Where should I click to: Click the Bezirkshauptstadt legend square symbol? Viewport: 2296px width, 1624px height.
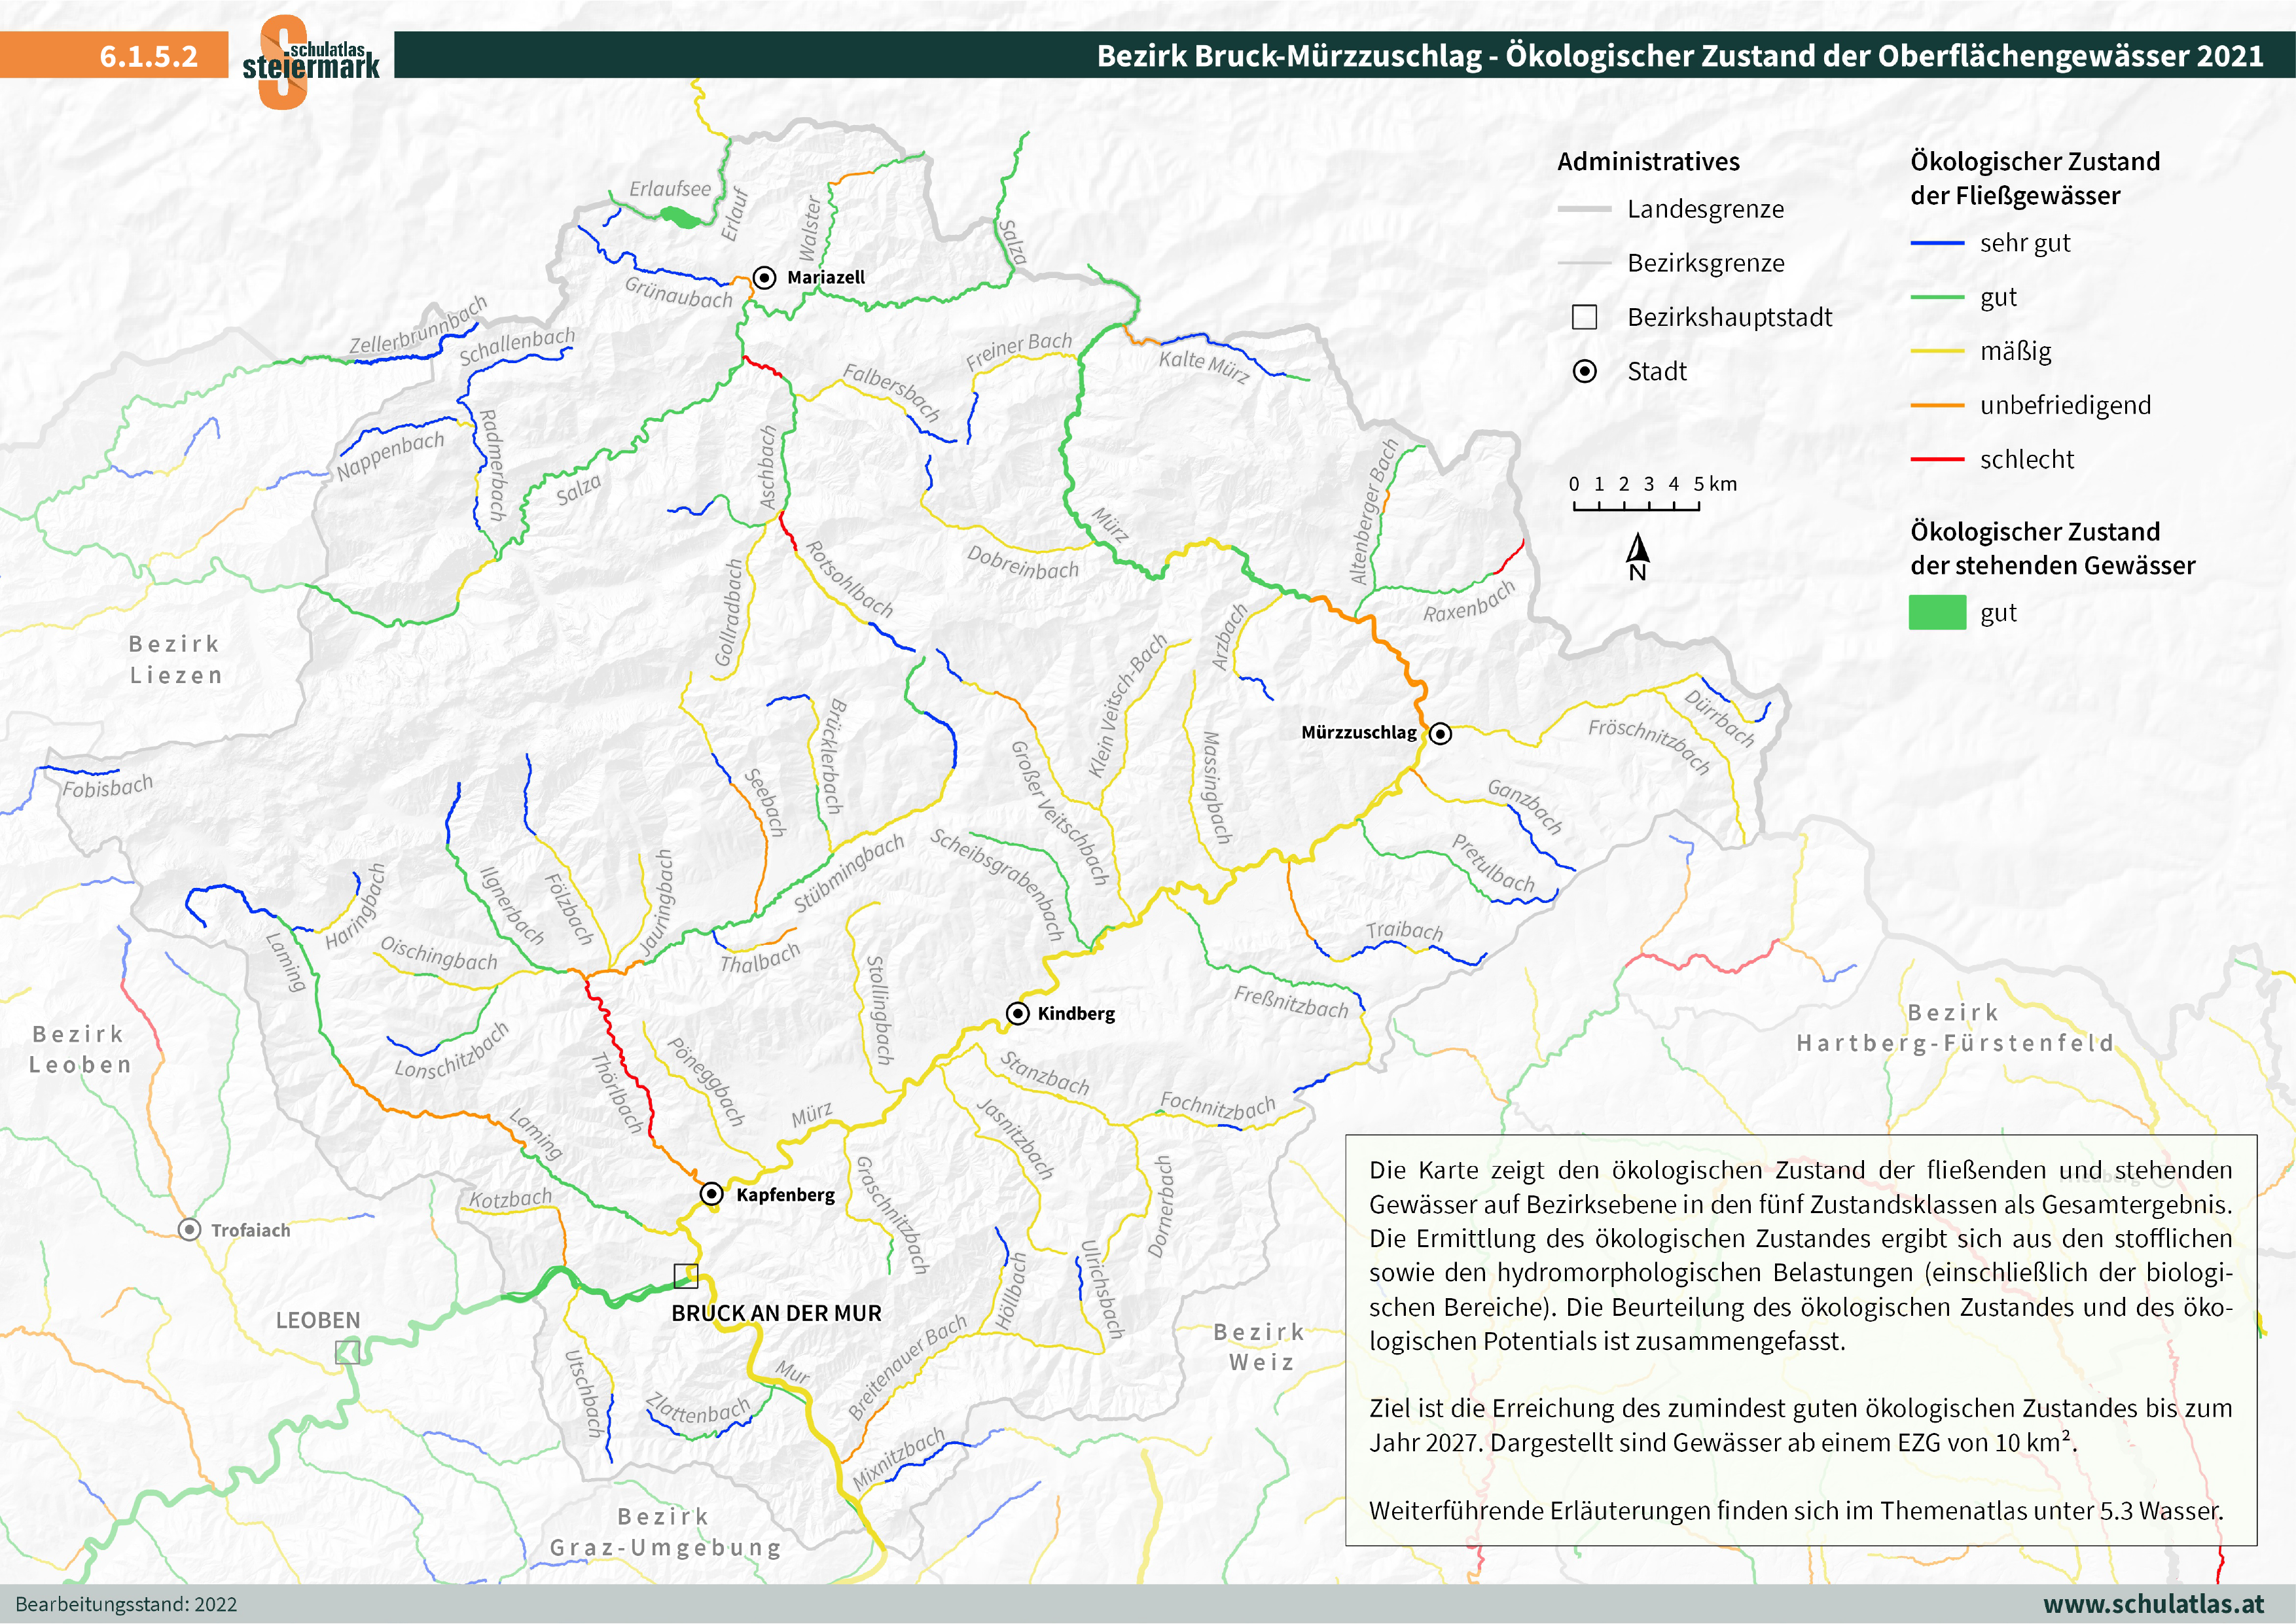pyautogui.click(x=1584, y=317)
